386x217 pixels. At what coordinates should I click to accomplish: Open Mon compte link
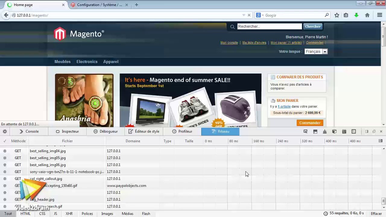(x=229, y=42)
